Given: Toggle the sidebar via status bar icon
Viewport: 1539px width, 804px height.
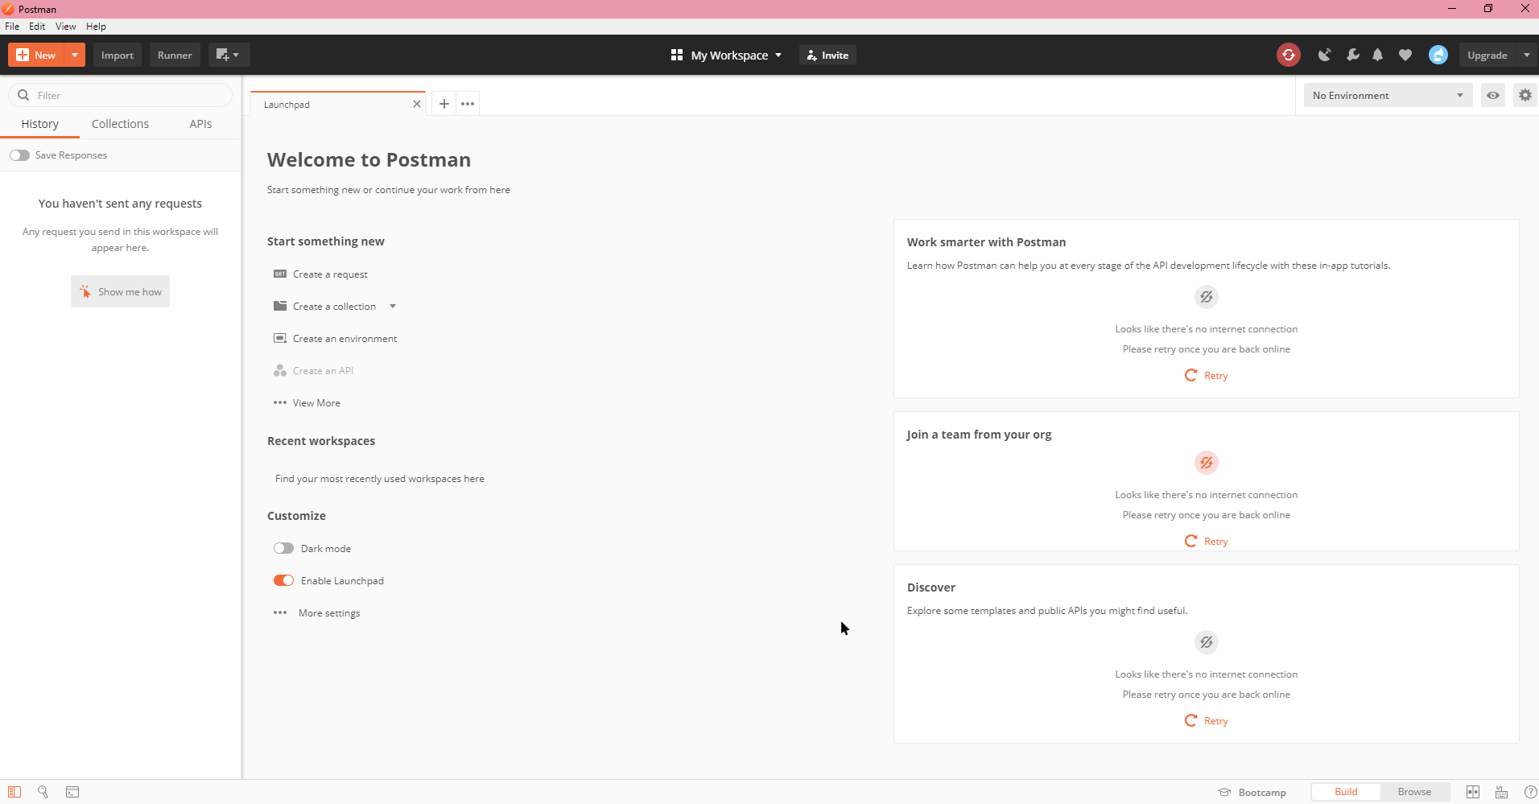Looking at the screenshot, I should click(x=14, y=793).
